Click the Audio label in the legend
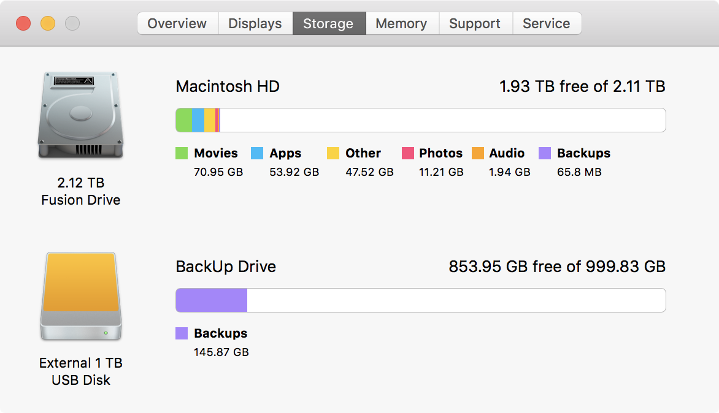 [x=507, y=153]
